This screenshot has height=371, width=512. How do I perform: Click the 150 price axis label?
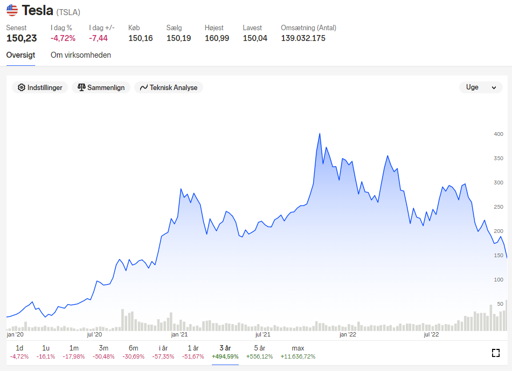point(499,256)
